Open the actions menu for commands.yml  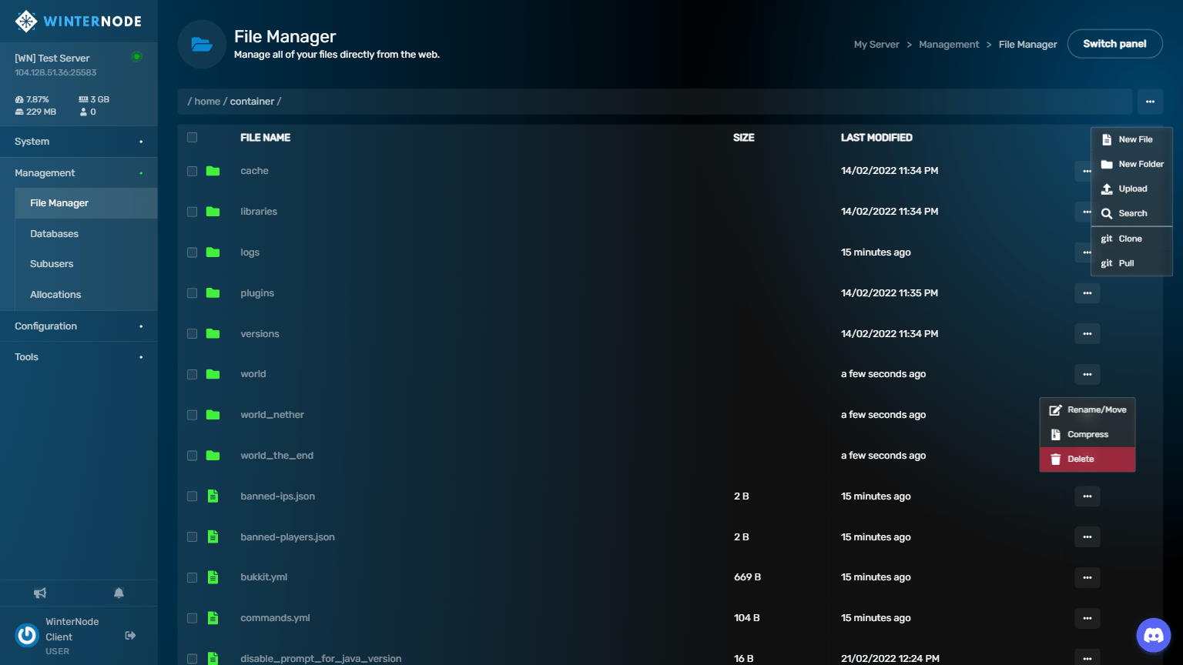pyautogui.click(x=1087, y=618)
